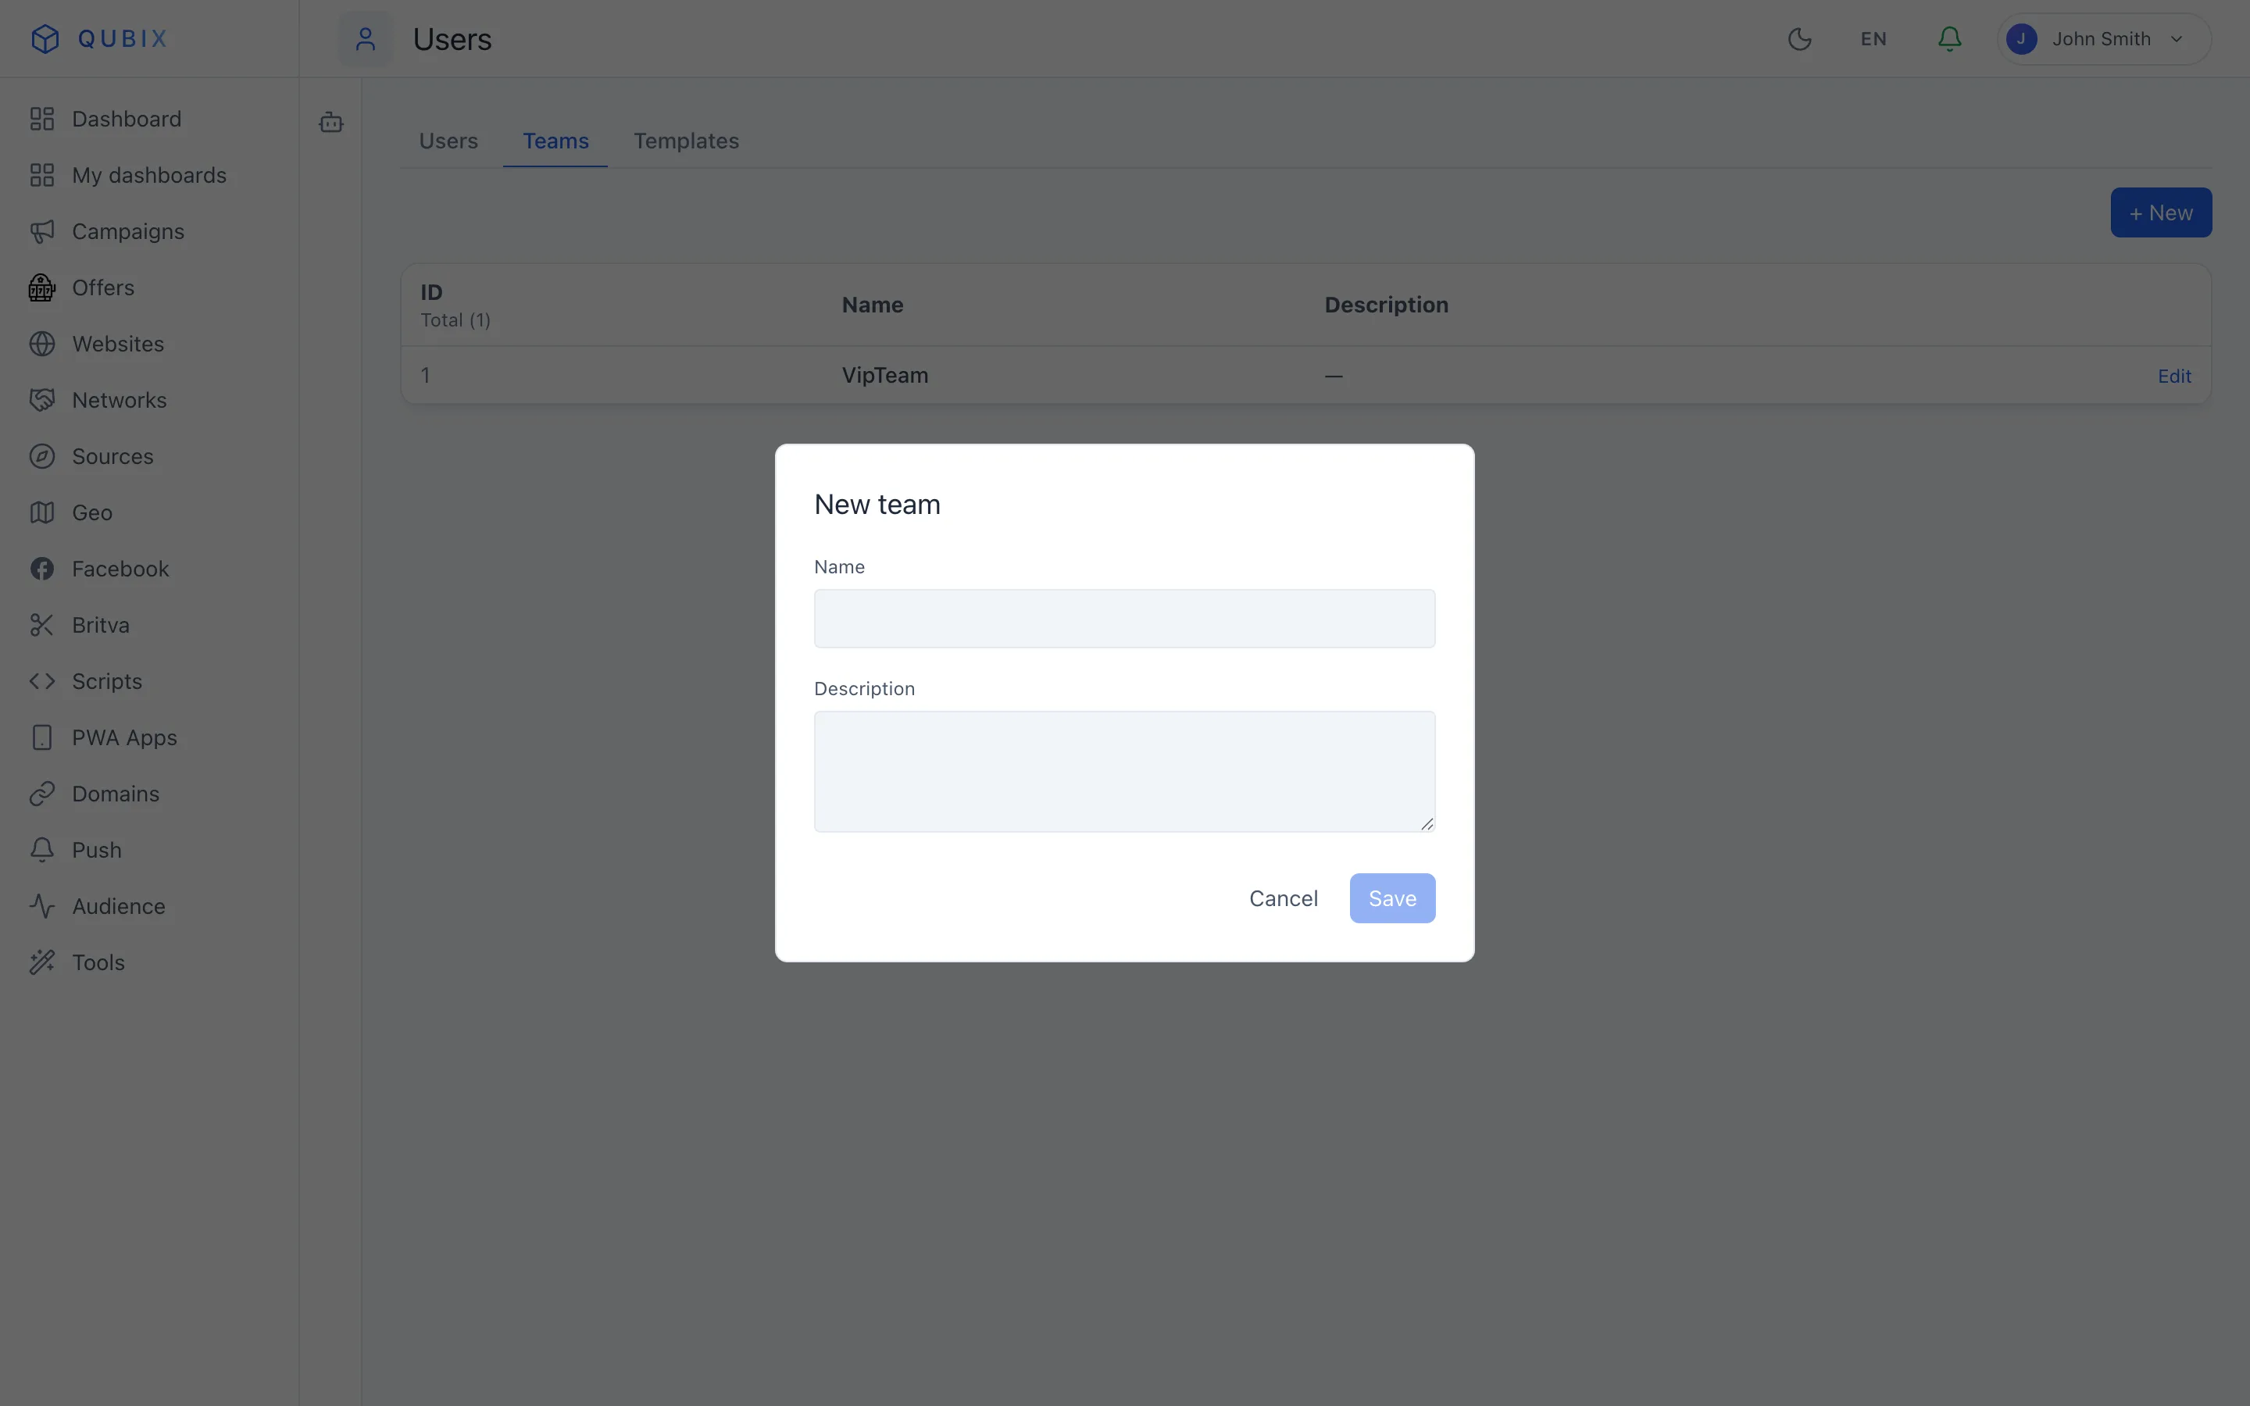Expand the John Smith account chevron
Viewport: 2250px width, 1406px height.
coord(2177,39)
